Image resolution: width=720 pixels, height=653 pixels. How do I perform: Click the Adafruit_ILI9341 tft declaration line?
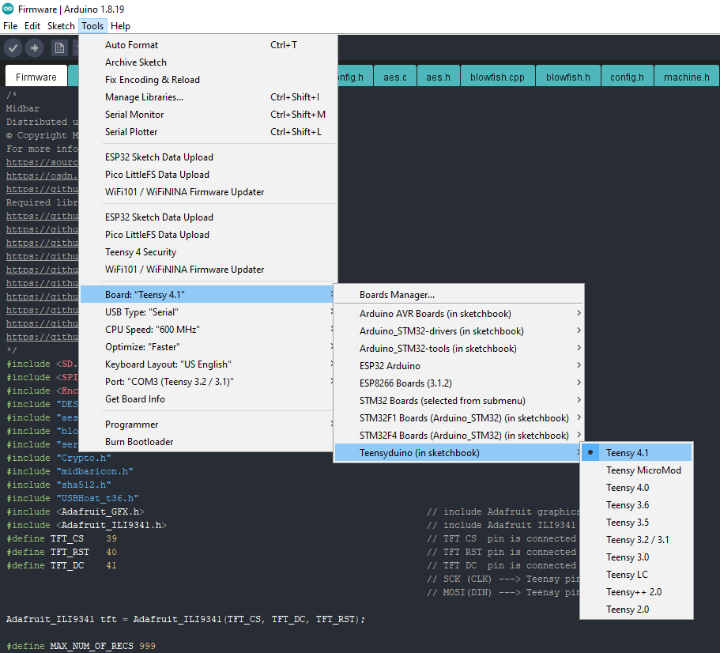coord(186,620)
